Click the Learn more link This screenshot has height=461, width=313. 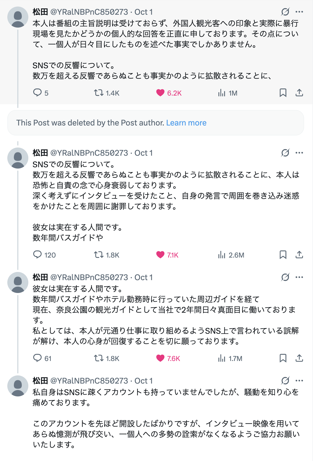click(x=186, y=123)
